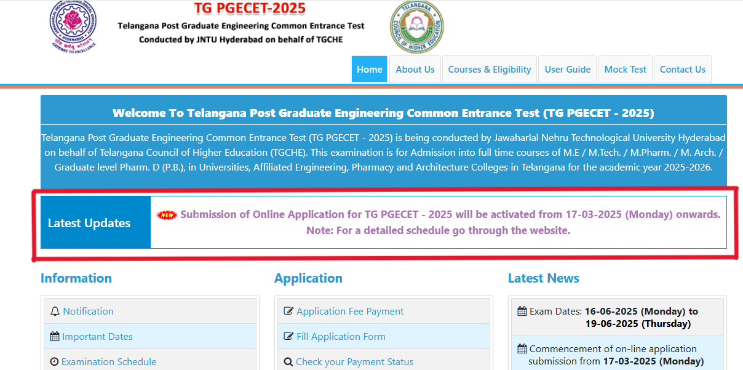Click the clock icon beside Examination Schedule
The image size is (743, 370).
tap(54, 362)
